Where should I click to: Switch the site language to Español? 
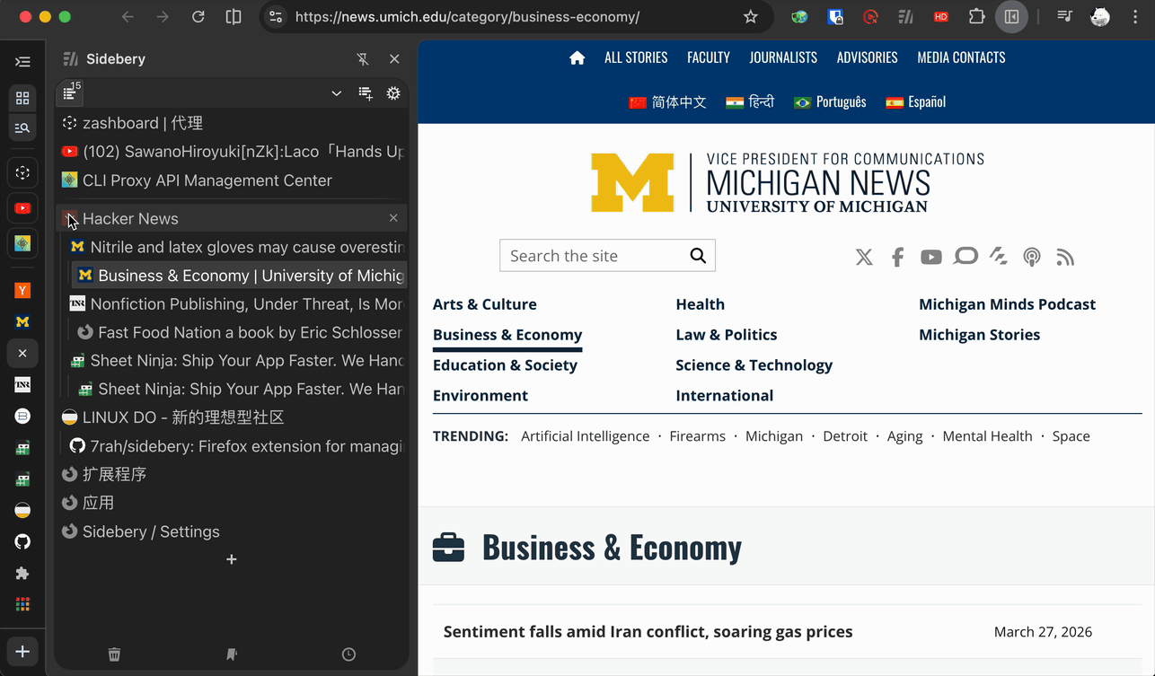pos(915,102)
